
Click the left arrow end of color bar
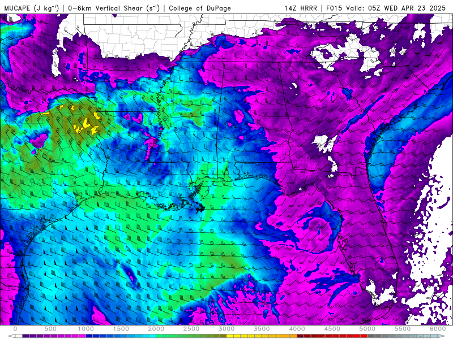pyautogui.click(x=11, y=336)
